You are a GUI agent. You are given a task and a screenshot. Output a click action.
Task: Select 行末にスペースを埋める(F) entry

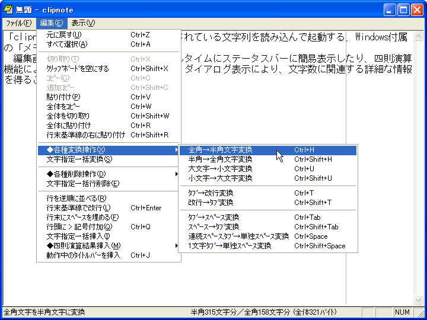pos(109,217)
